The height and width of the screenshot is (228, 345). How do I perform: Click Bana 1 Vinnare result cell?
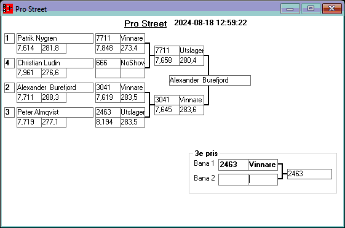263,165
